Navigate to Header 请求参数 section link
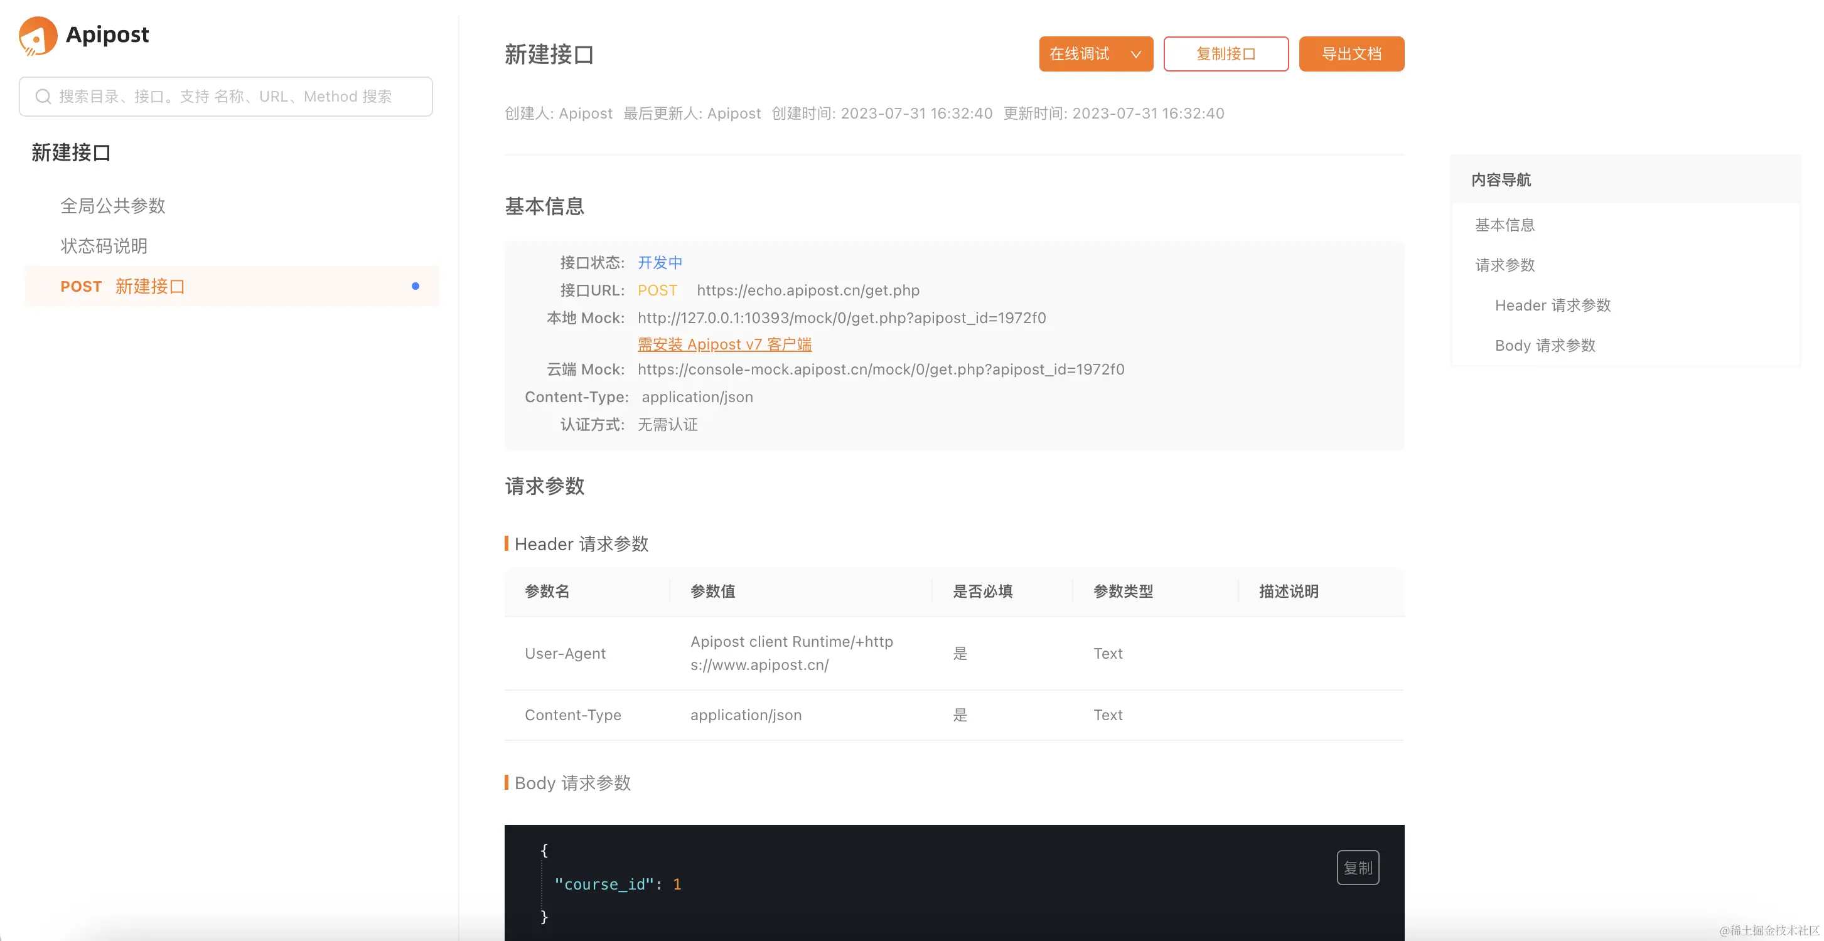1824x941 pixels. pos(1552,306)
